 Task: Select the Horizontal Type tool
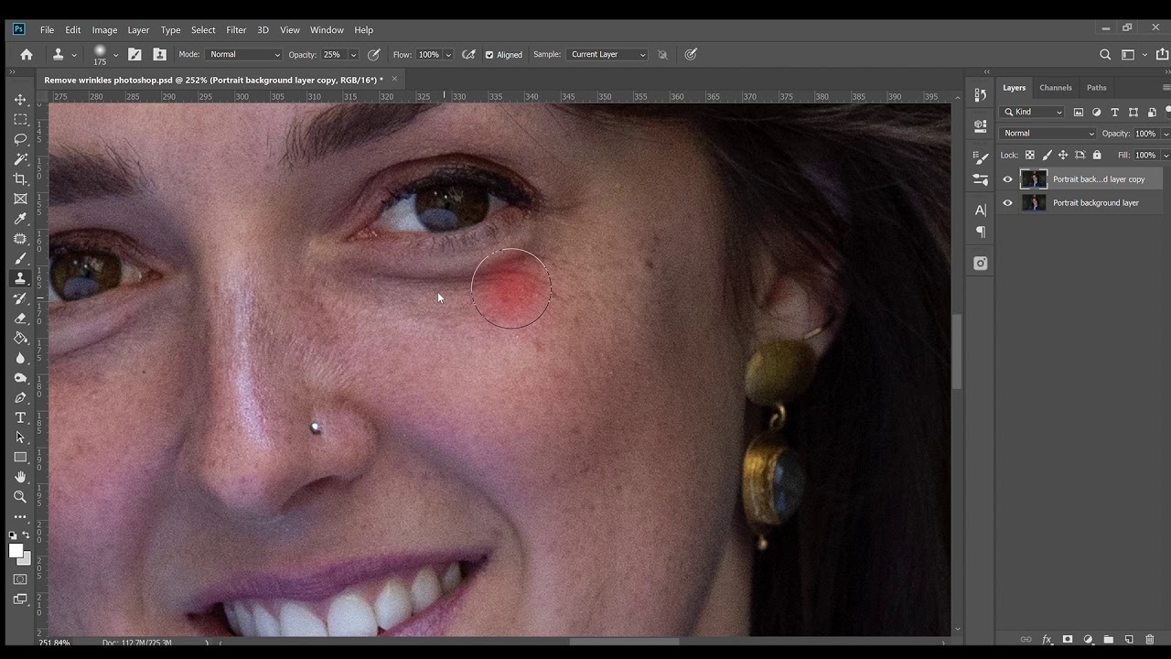pyautogui.click(x=20, y=417)
